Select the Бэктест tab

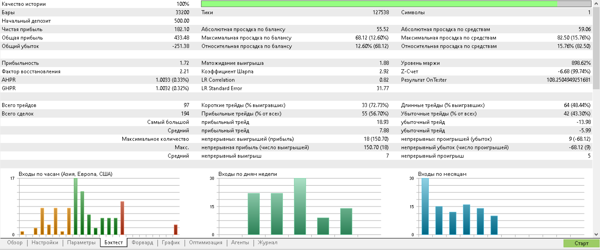114,243
